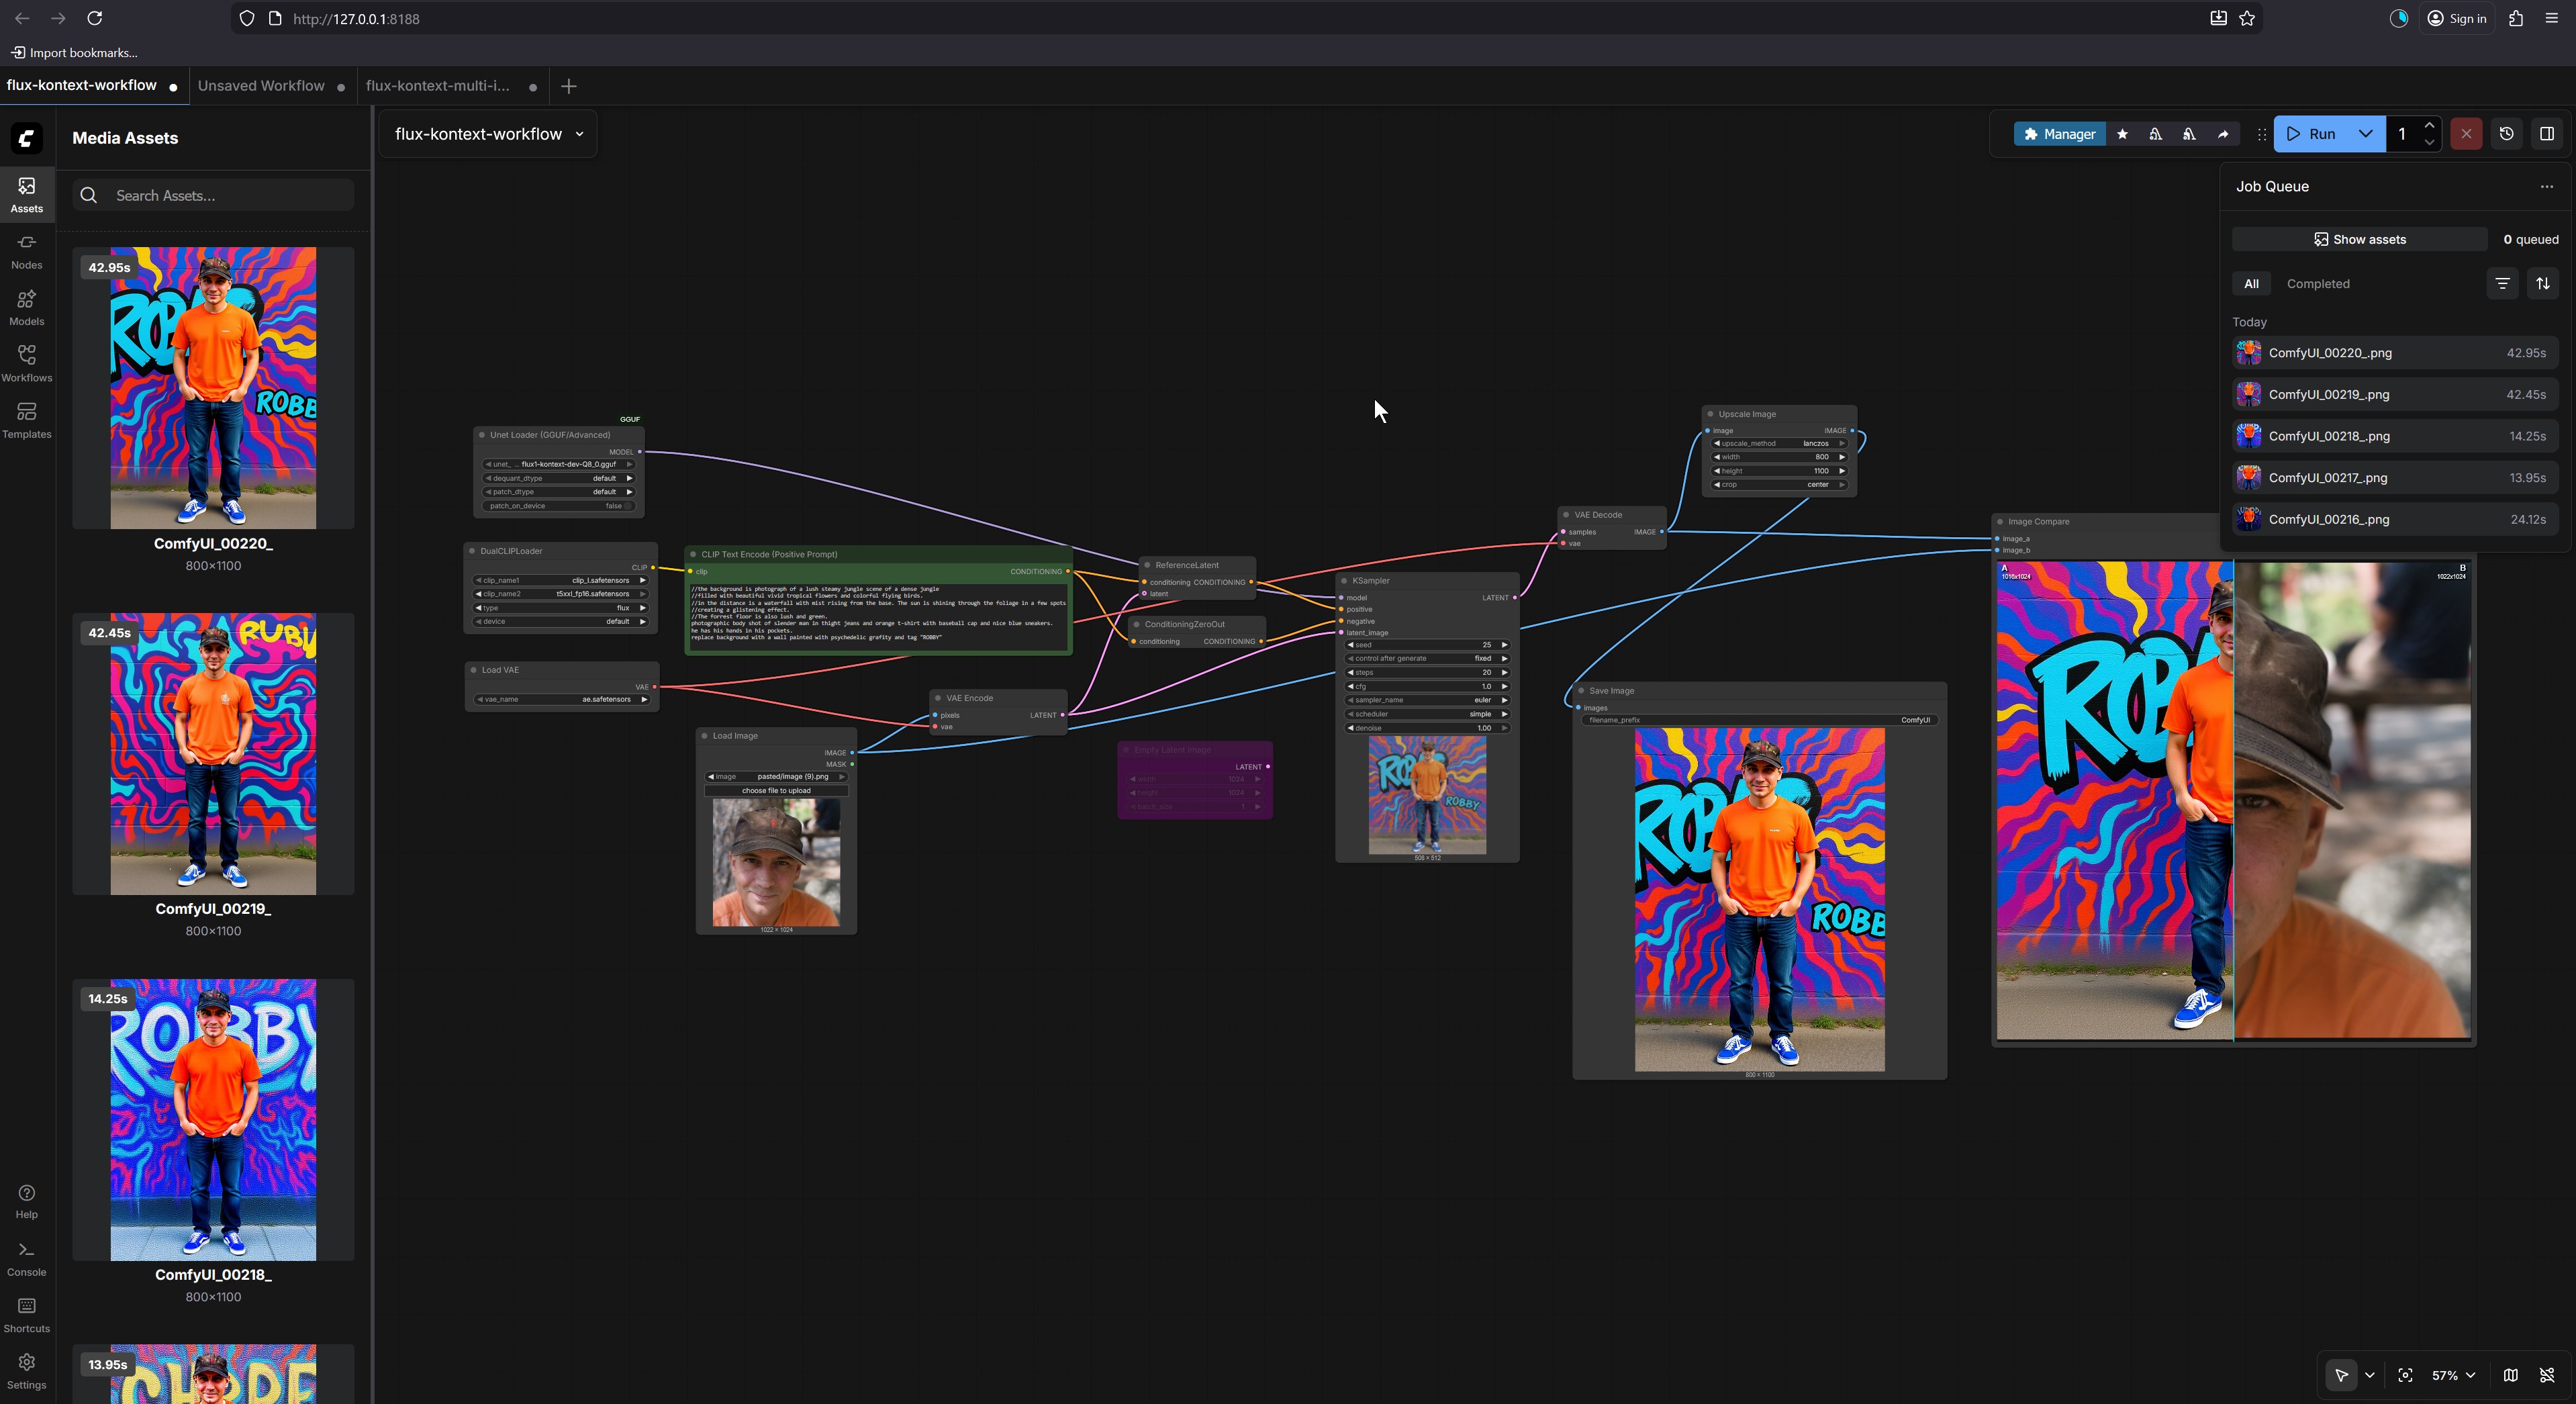Star the current workflow as favorite
Viewport: 2576px width, 1404px height.
pyautogui.click(x=2122, y=133)
